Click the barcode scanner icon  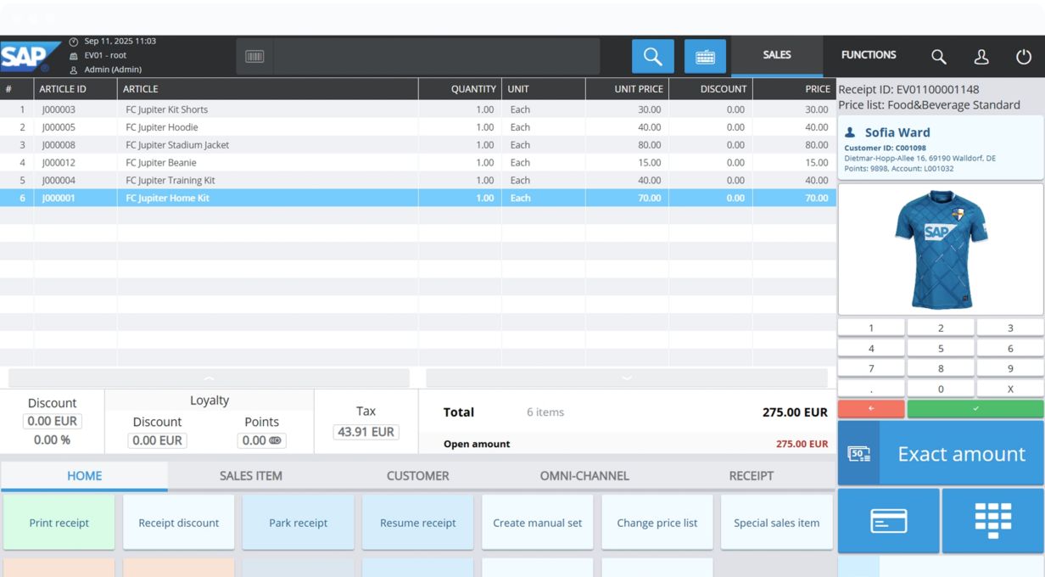click(254, 56)
